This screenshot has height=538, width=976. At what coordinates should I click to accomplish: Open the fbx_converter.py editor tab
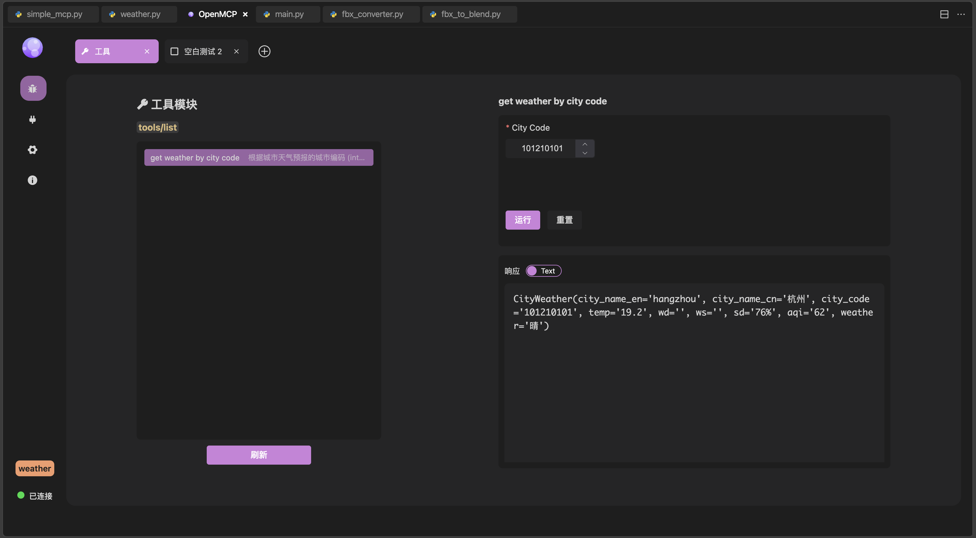pos(372,14)
